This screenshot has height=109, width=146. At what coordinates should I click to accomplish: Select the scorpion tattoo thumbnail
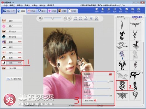click(x=122, y=65)
